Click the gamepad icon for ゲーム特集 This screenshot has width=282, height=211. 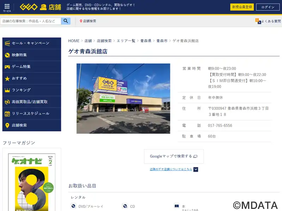(x=7, y=67)
